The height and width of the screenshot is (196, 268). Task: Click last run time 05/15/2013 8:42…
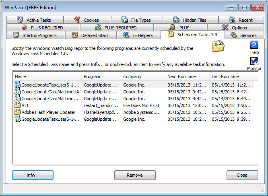click(x=231, y=92)
